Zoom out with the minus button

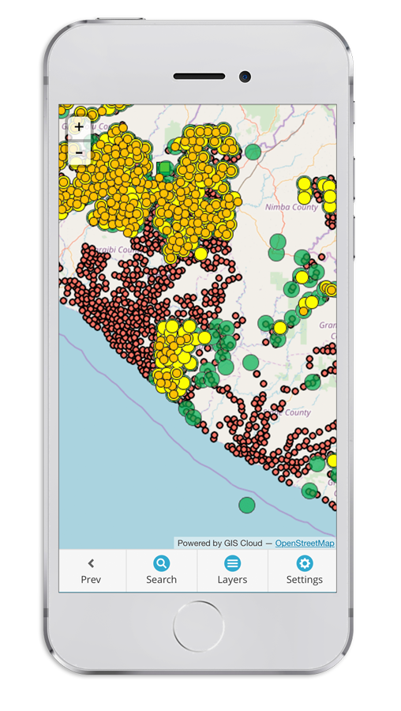(x=79, y=152)
